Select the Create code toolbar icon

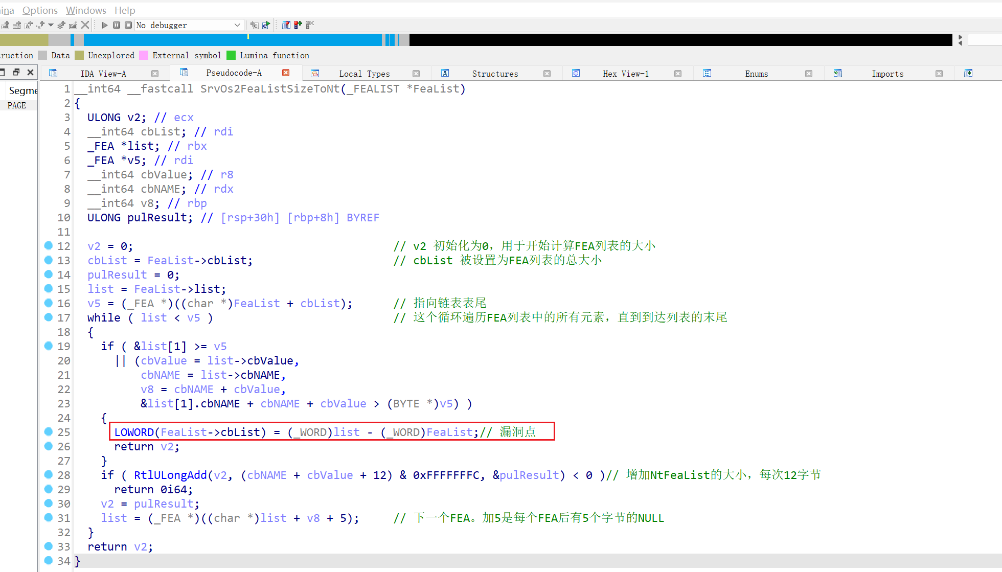(5, 25)
